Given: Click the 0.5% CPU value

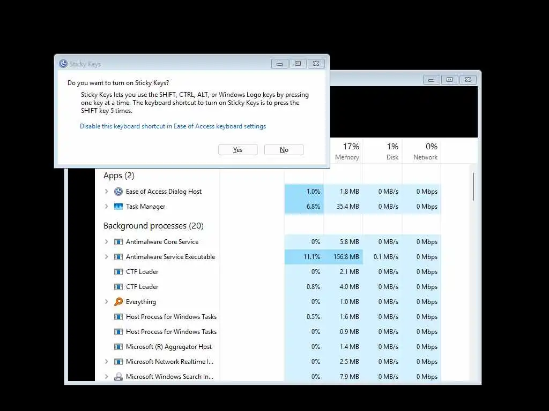Looking at the screenshot, I should 313,317.
